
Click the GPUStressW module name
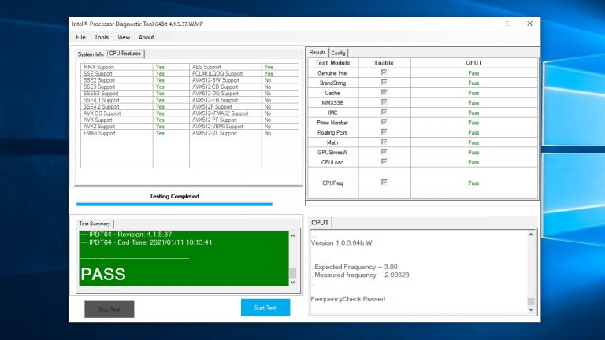click(332, 153)
